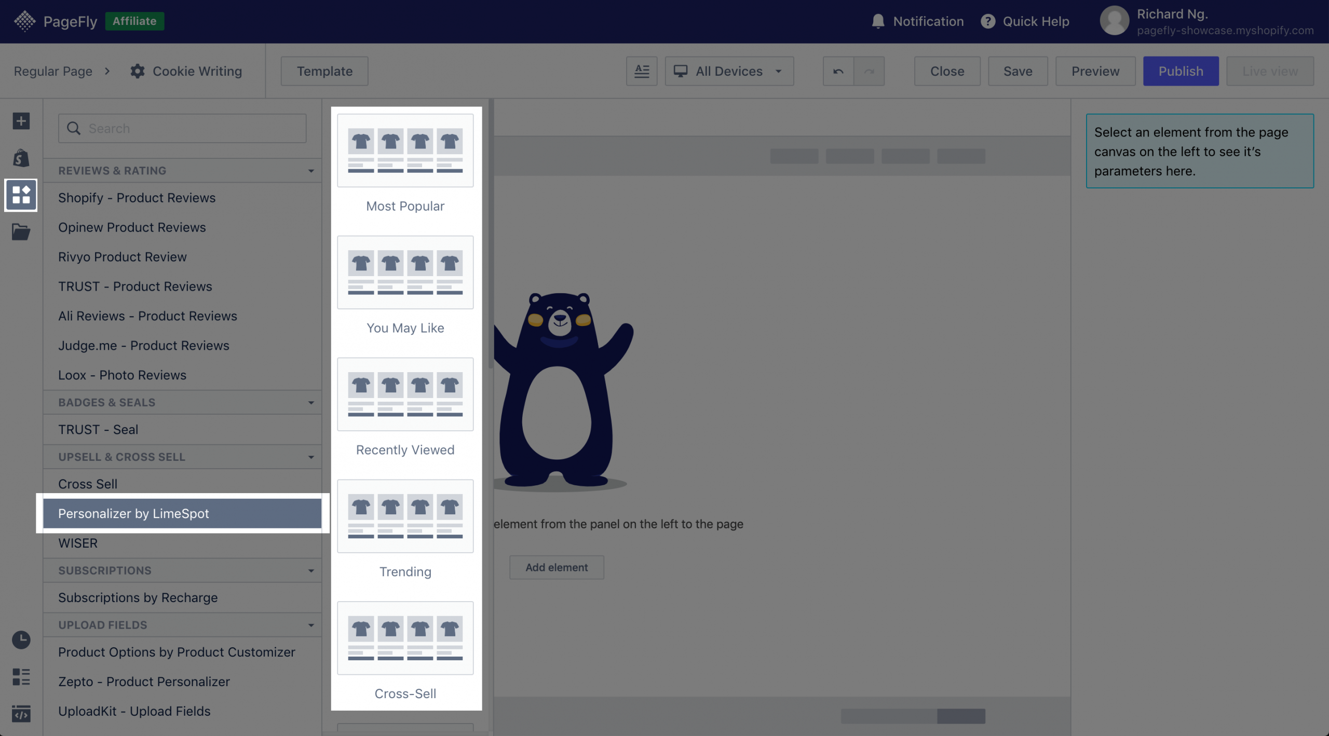This screenshot has width=1329, height=736.
Task: Click the Add element button
Action: [x=557, y=567]
